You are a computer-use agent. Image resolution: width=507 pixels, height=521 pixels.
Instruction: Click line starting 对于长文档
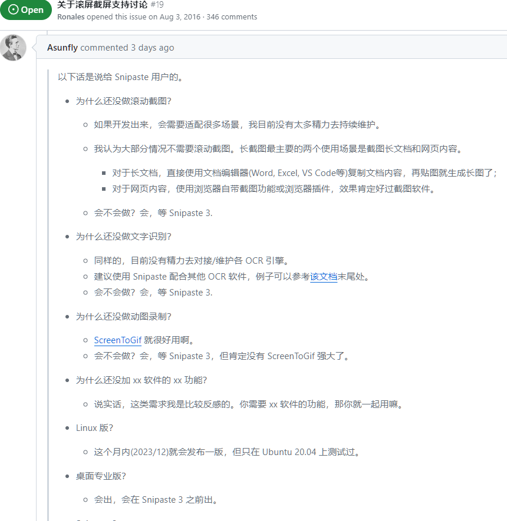304,172
